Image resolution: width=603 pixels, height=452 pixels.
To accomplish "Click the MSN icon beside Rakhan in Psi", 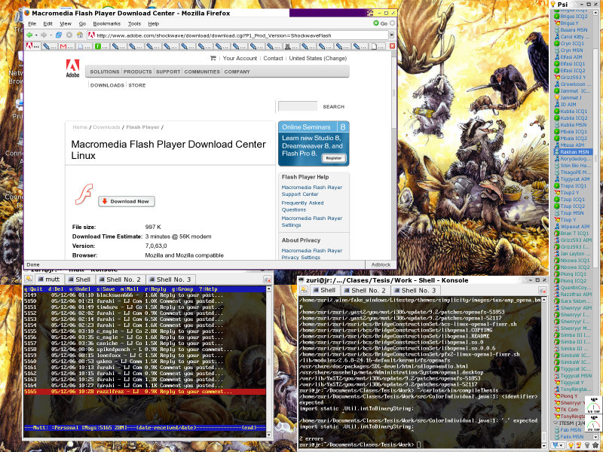I will (557, 151).
